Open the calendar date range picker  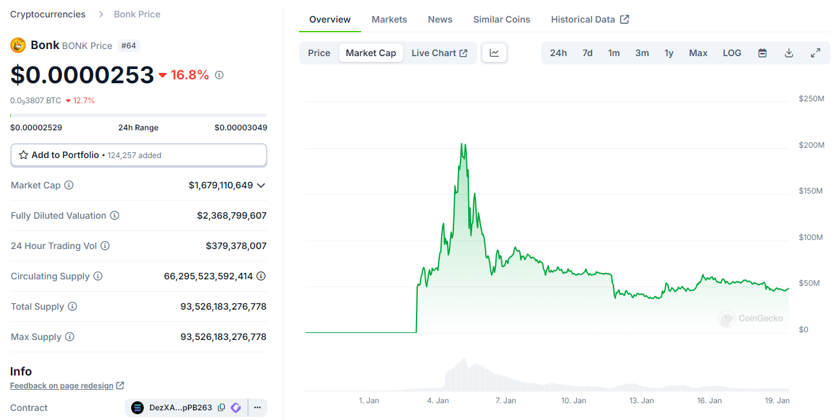coord(762,53)
